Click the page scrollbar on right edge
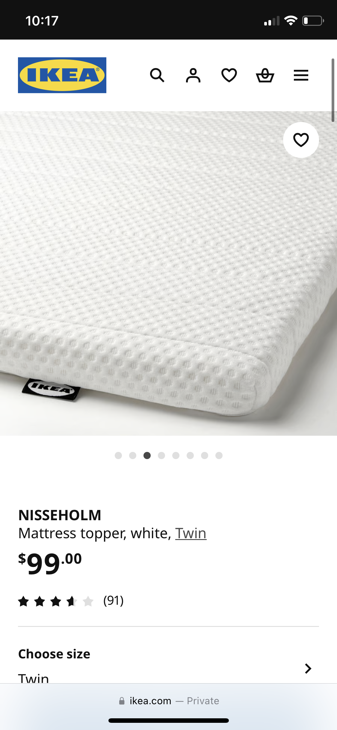The width and height of the screenshot is (337, 730). point(333,90)
